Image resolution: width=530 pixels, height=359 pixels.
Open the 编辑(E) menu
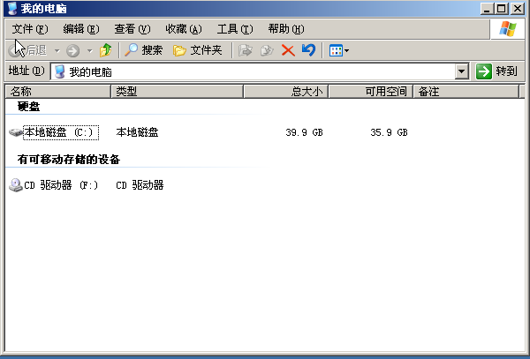81,29
